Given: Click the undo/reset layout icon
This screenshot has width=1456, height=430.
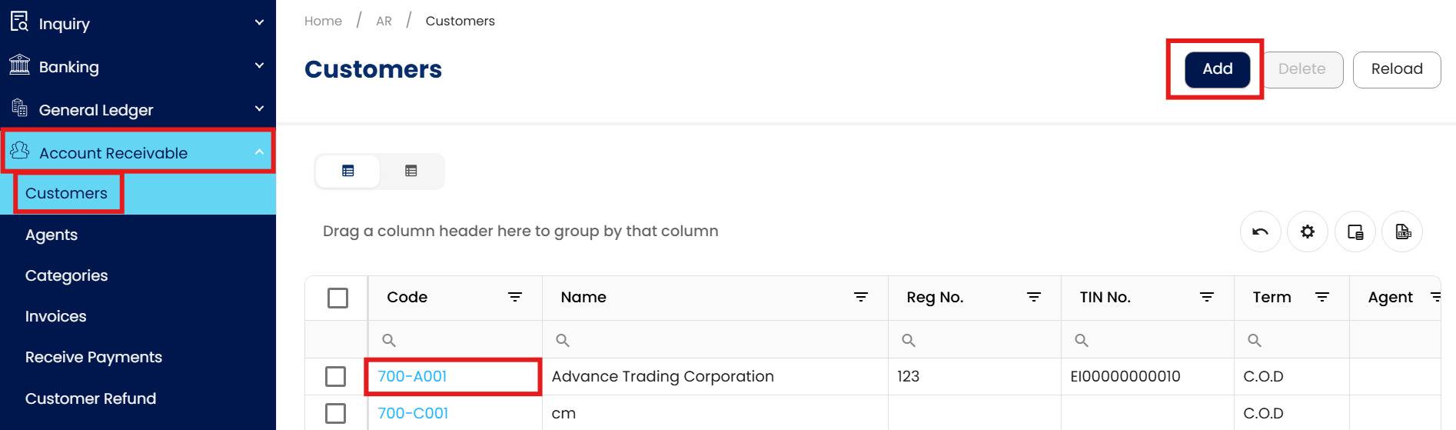Looking at the screenshot, I should click(1260, 232).
